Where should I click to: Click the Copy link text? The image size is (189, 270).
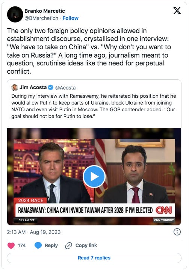(86, 246)
